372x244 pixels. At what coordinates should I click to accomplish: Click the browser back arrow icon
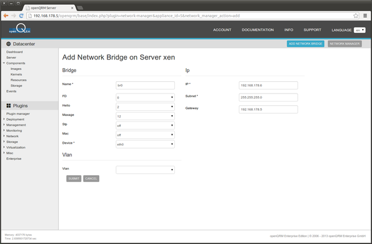(x=6, y=15)
